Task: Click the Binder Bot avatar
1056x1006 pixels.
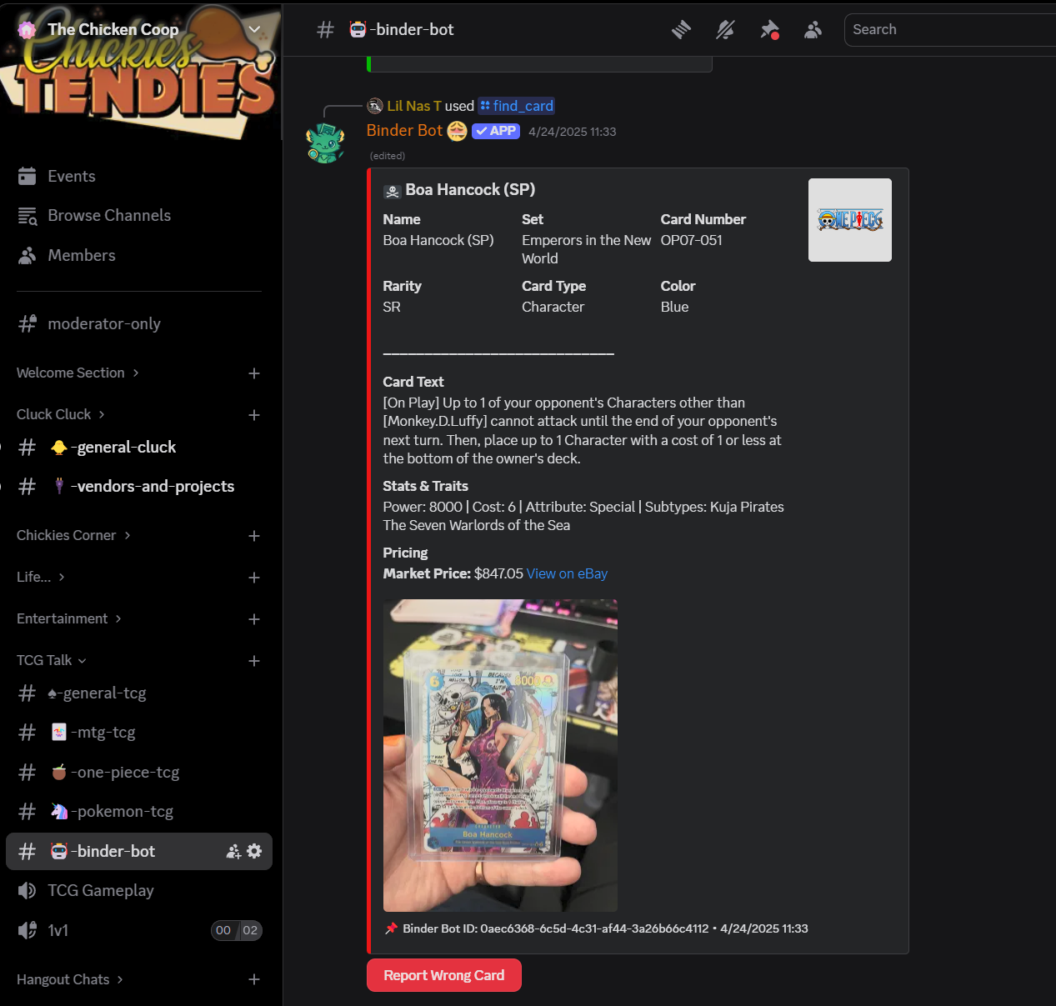Action: pyautogui.click(x=326, y=143)
